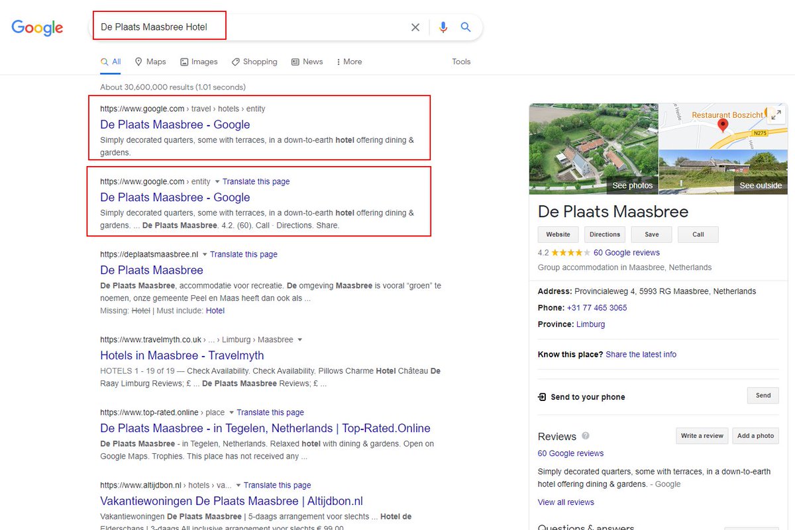Click the De Plaats Maasbree panel heading

[613, 212]
